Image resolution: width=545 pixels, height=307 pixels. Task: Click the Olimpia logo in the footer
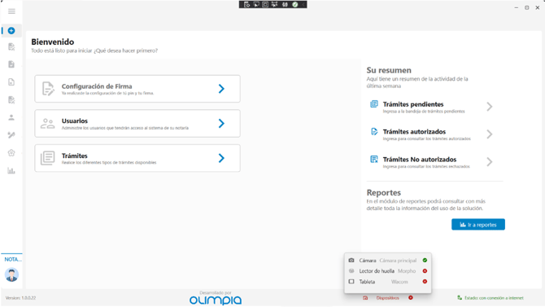coord(216,300)
